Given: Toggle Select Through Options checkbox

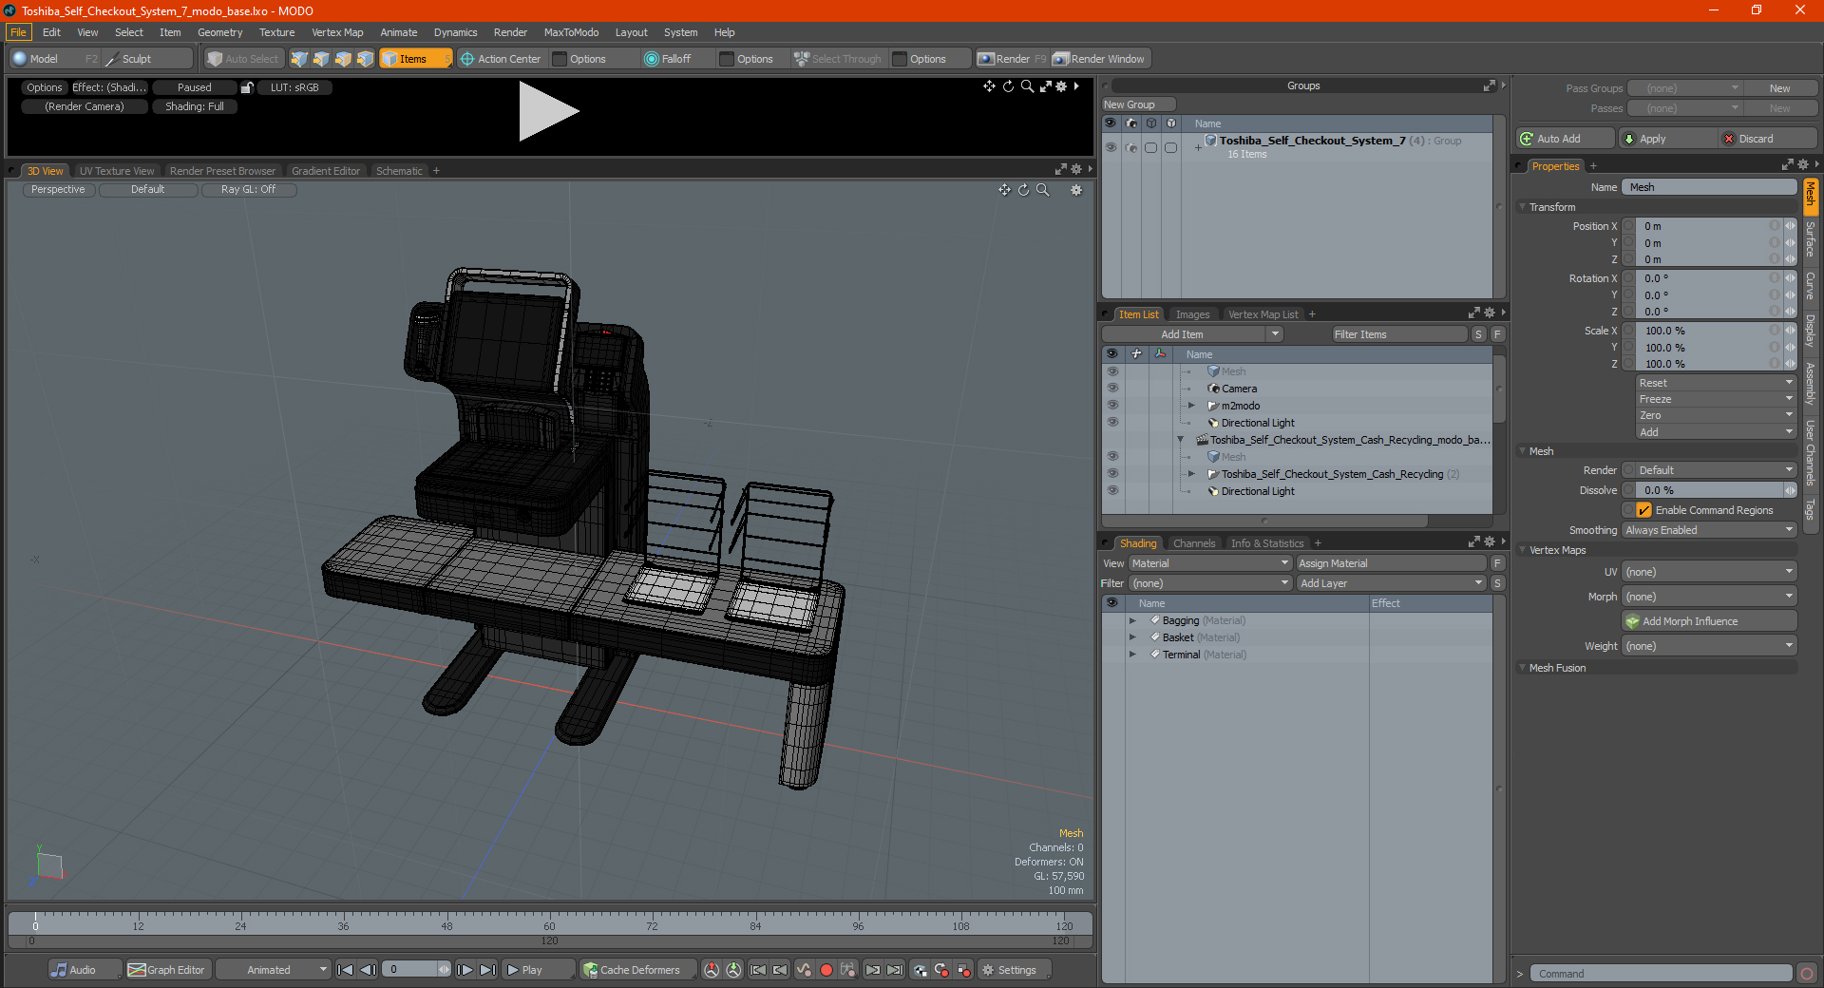Looking at the screenshot, I should 900,59.
